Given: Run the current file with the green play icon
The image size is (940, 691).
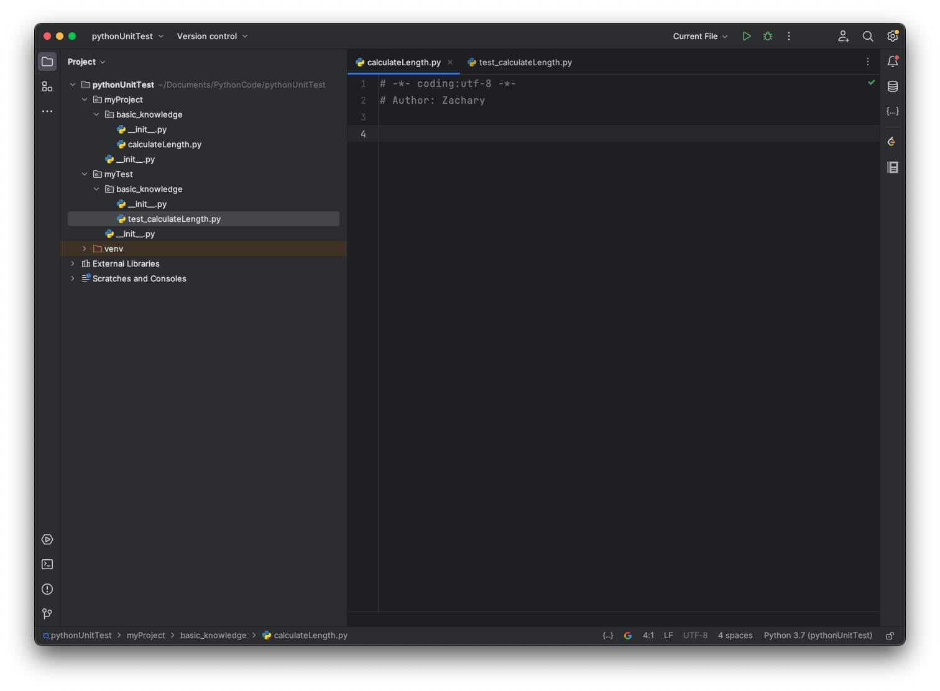Looking at the screenshot, I should [x=747, y=36].
